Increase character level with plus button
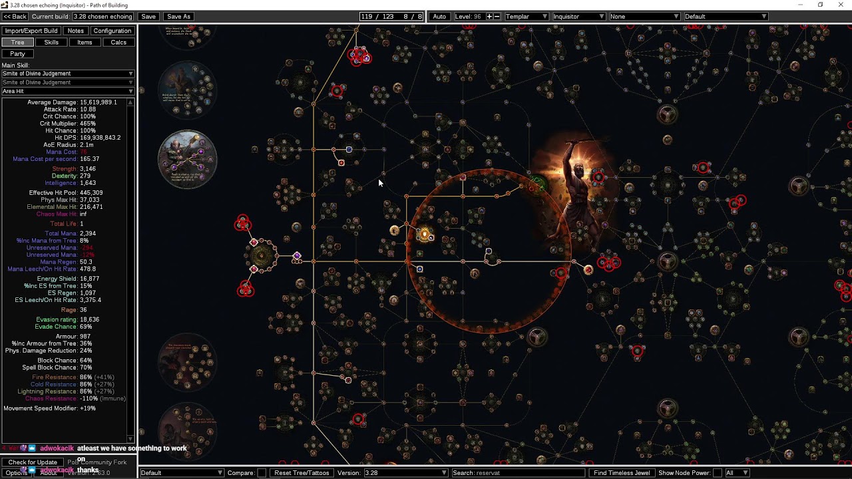Image resolution: width=852 pixels, height=479 pixels. point(489,16)
